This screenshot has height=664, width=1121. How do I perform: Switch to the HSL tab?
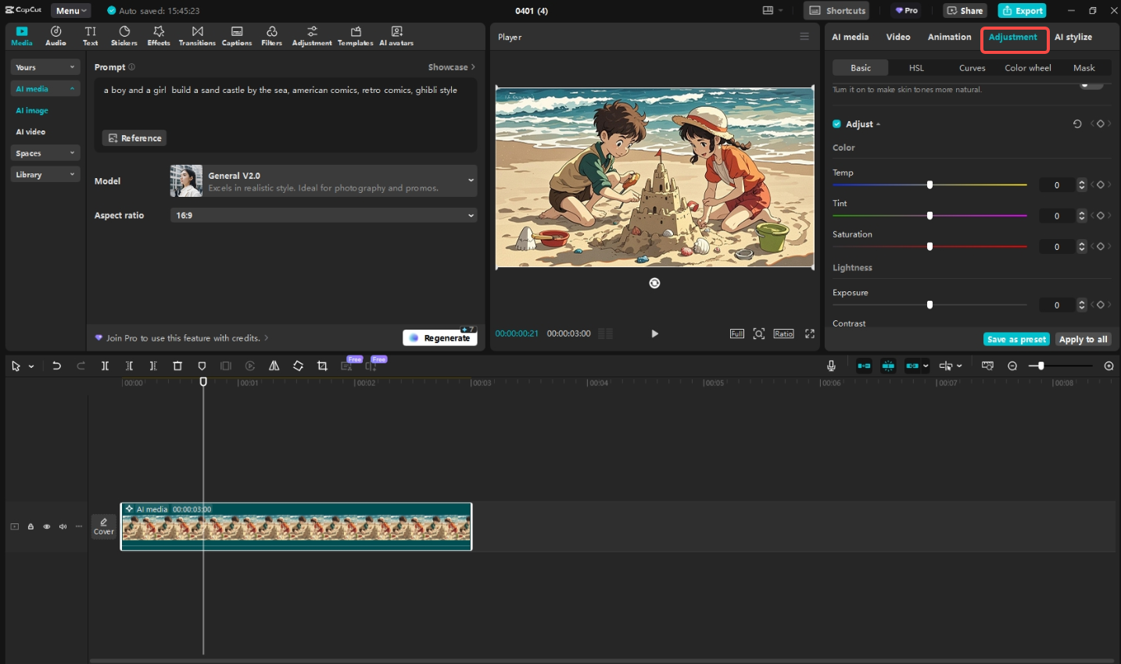pyautogui.click(x=915, y=68)
